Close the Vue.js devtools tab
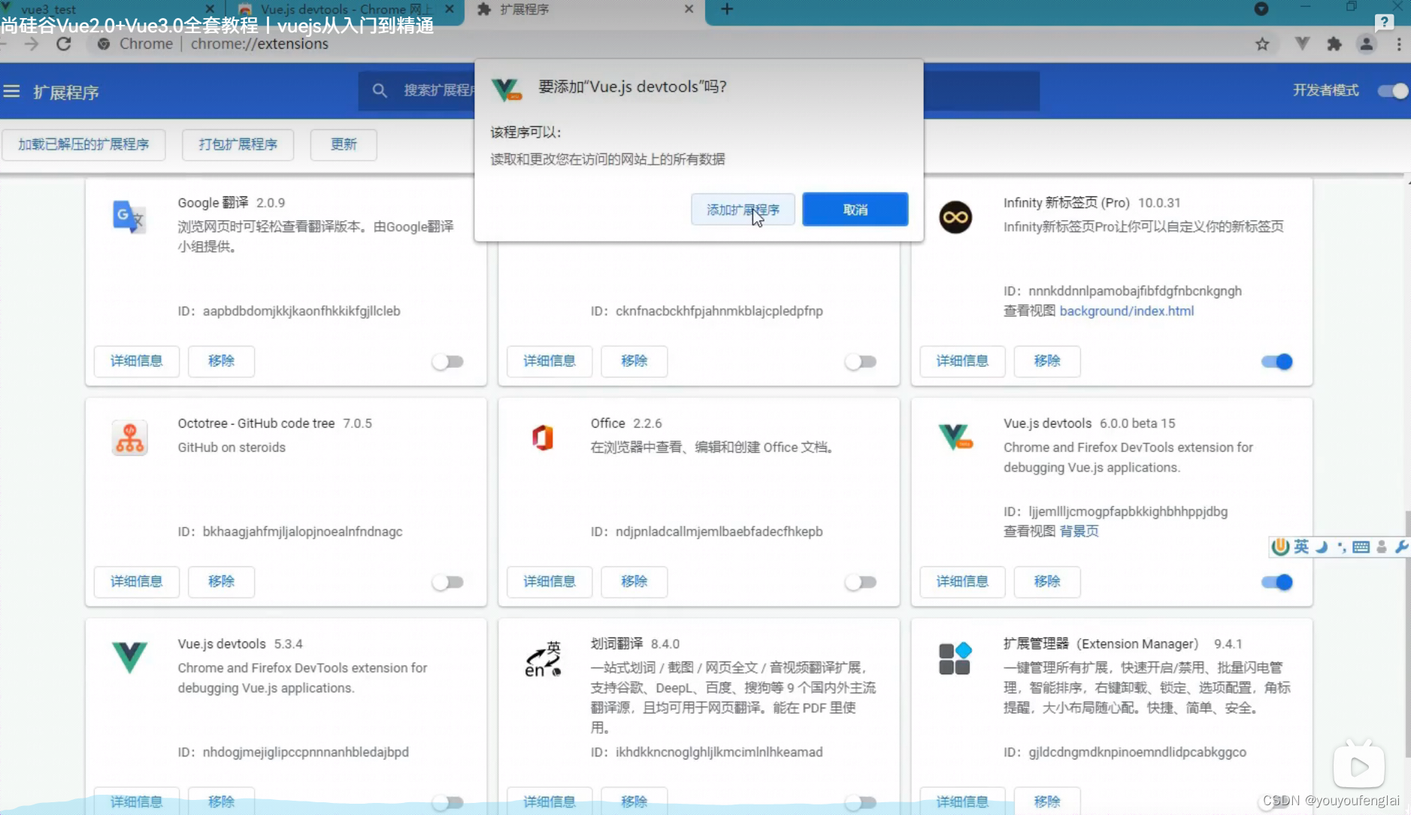This screenshot has height=815, width=1411. coord(449,9)
